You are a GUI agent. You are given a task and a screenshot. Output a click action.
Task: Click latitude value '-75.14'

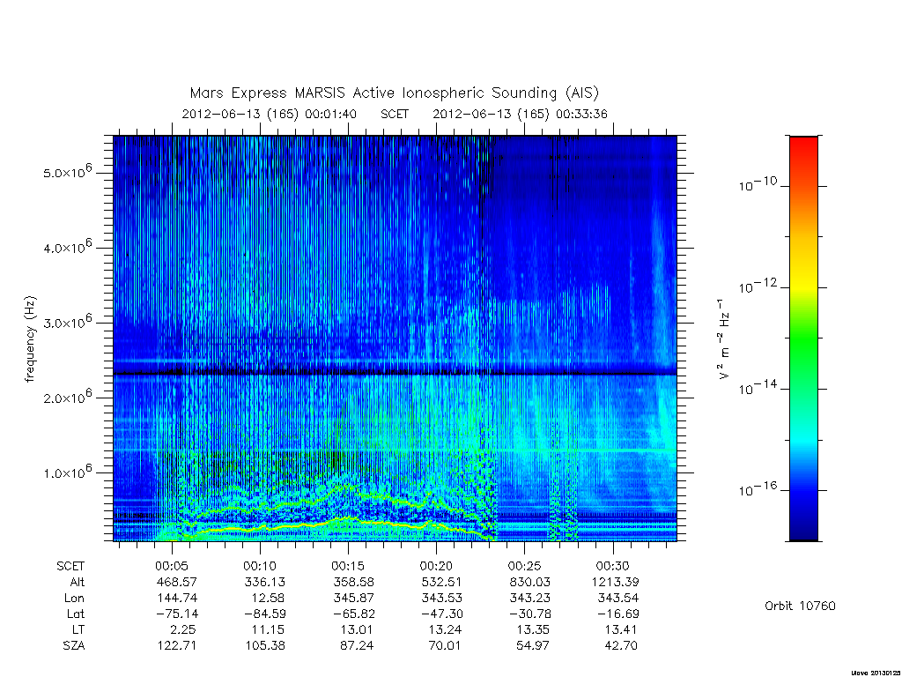pyautogui.click(x=176, y=614)
